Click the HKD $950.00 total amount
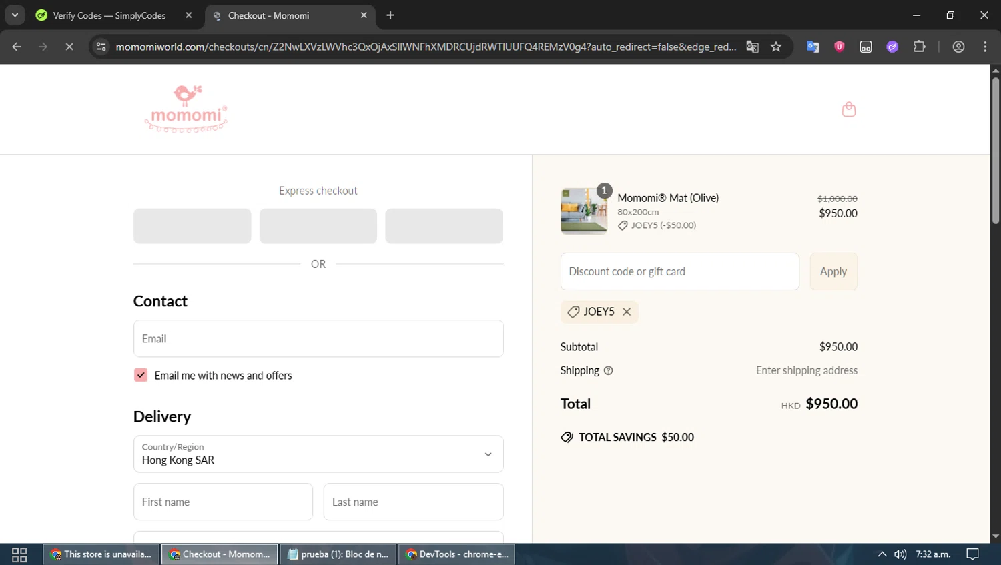 coord(819,404)
